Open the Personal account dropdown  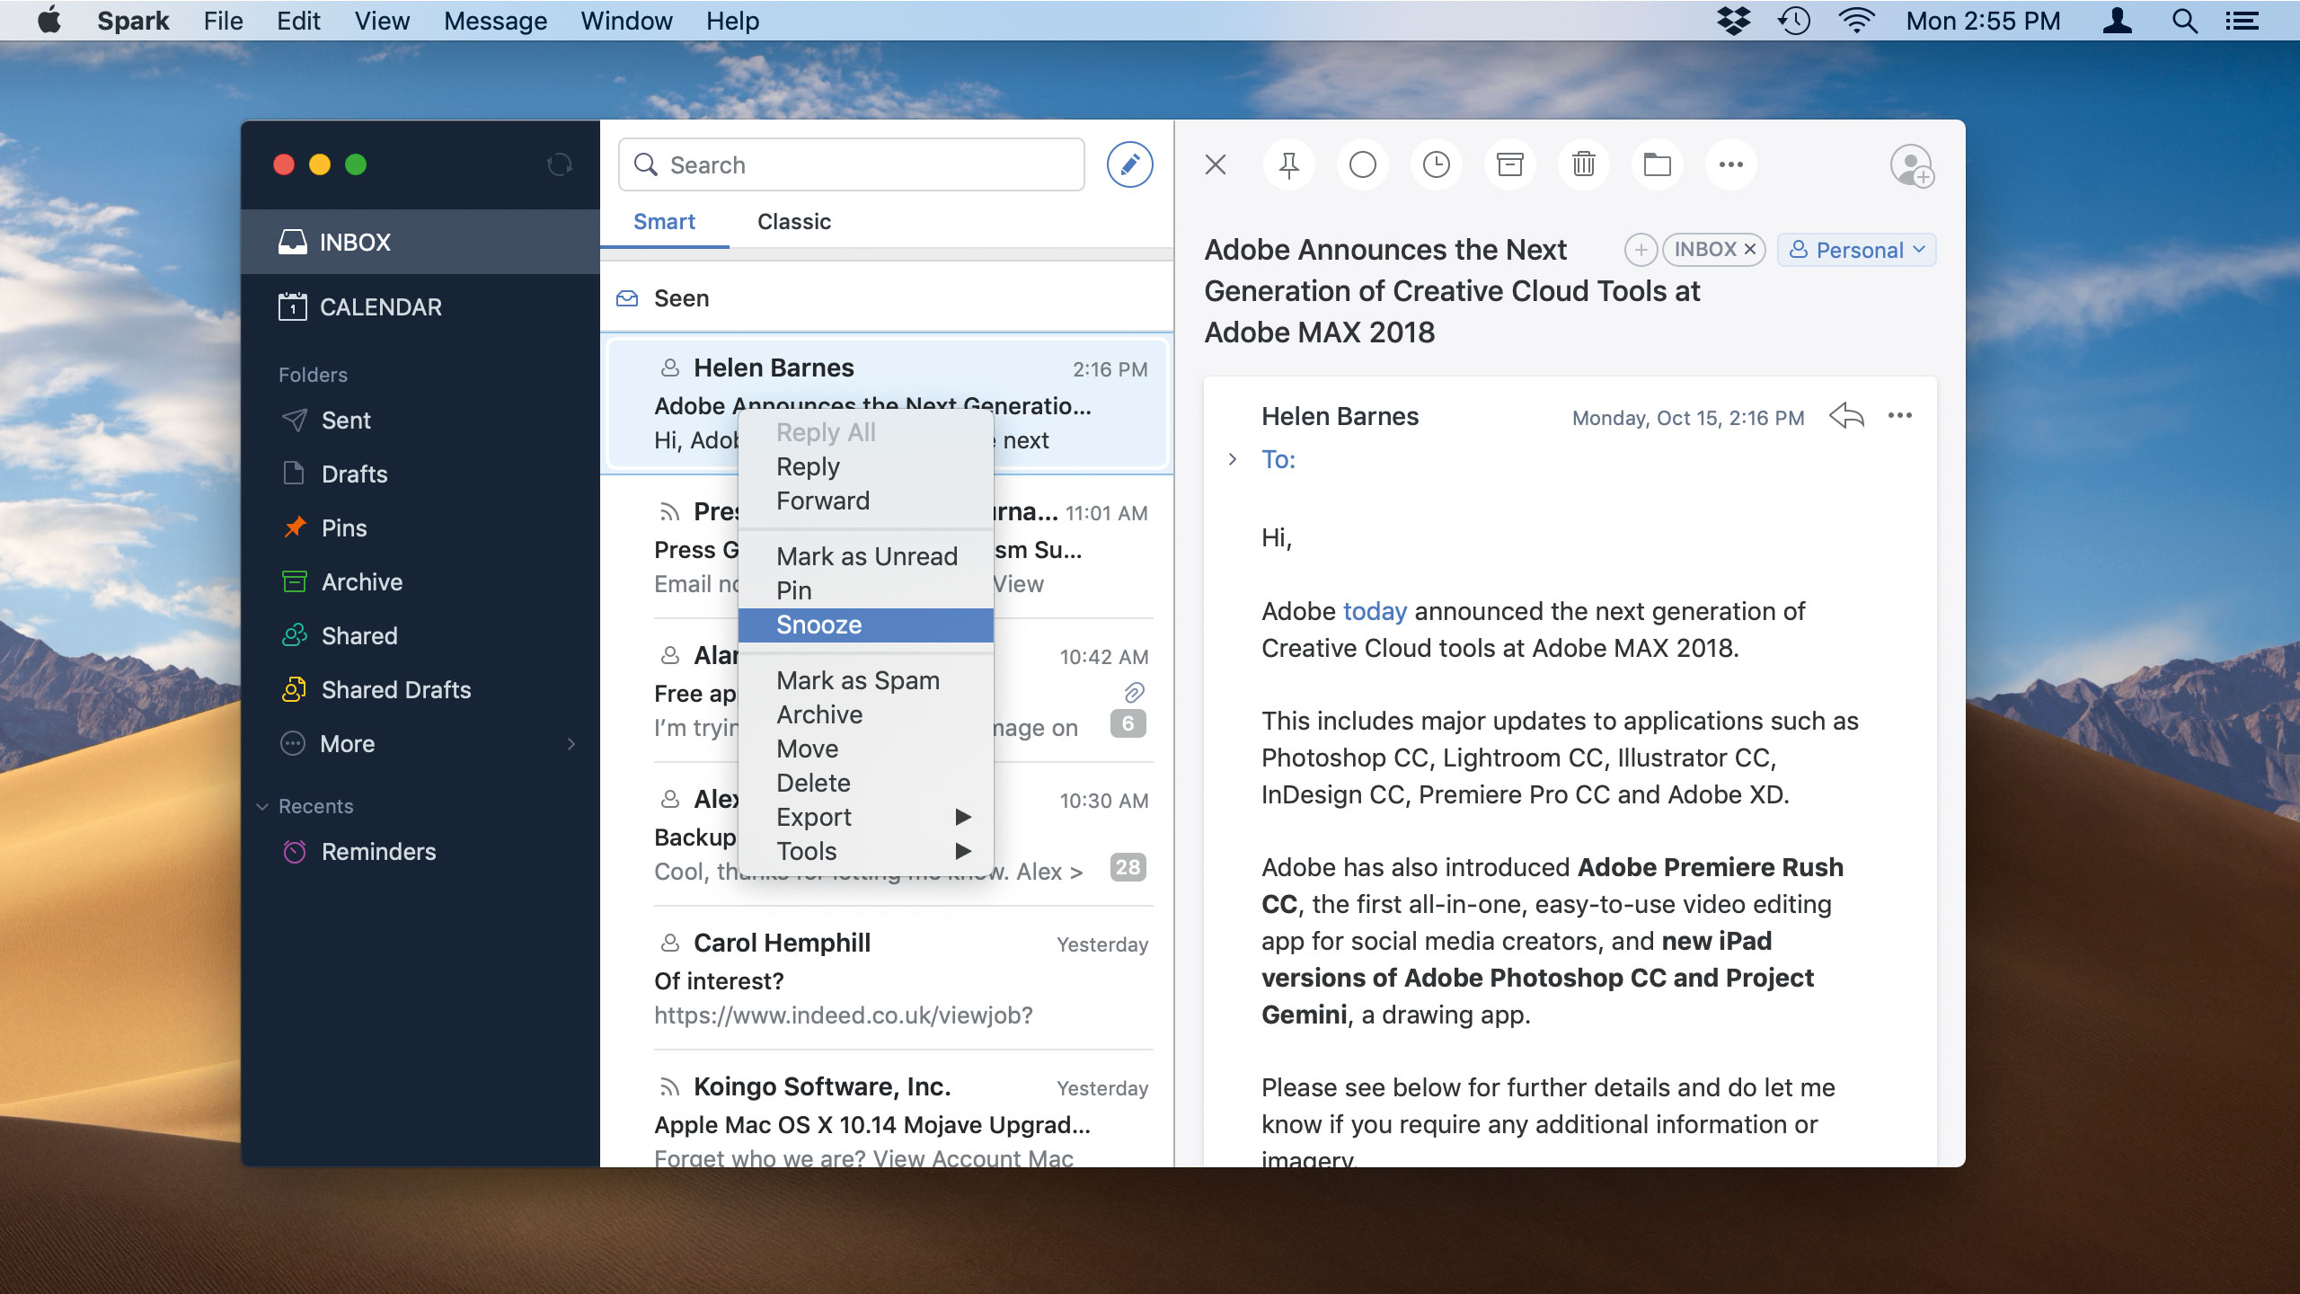(x=1856, y=250)
